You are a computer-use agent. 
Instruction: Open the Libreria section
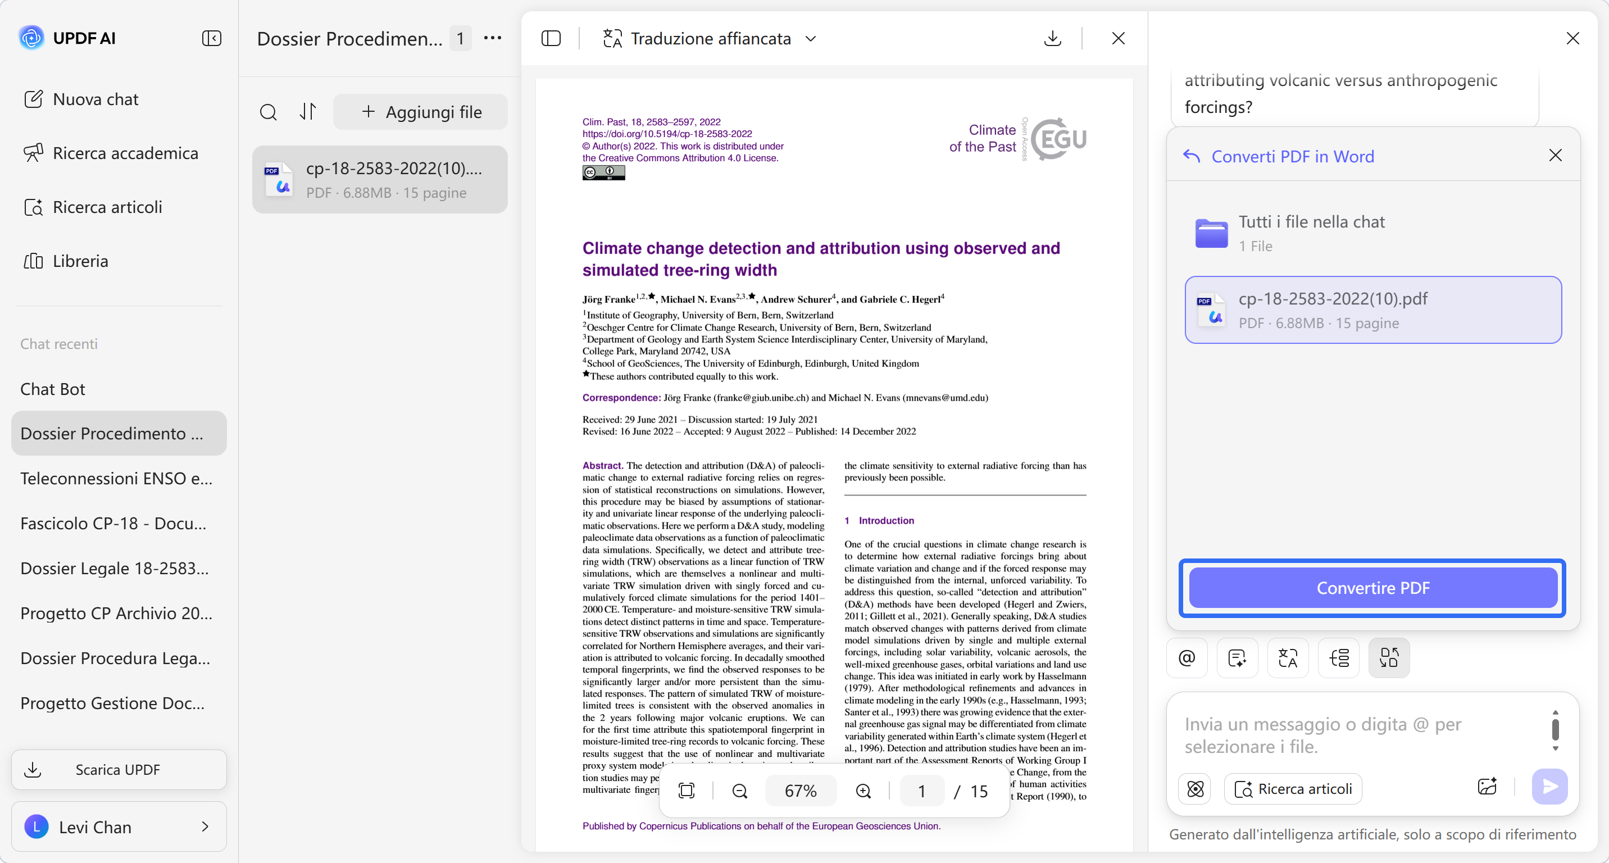click(x=66, y=260)
